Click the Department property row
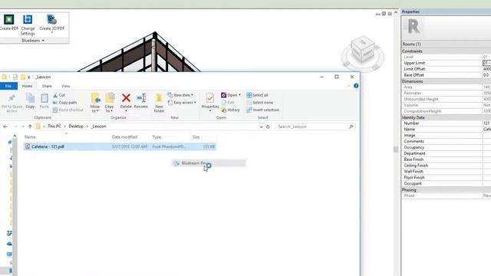Screen dimensions: 491x276 [447, 153]
